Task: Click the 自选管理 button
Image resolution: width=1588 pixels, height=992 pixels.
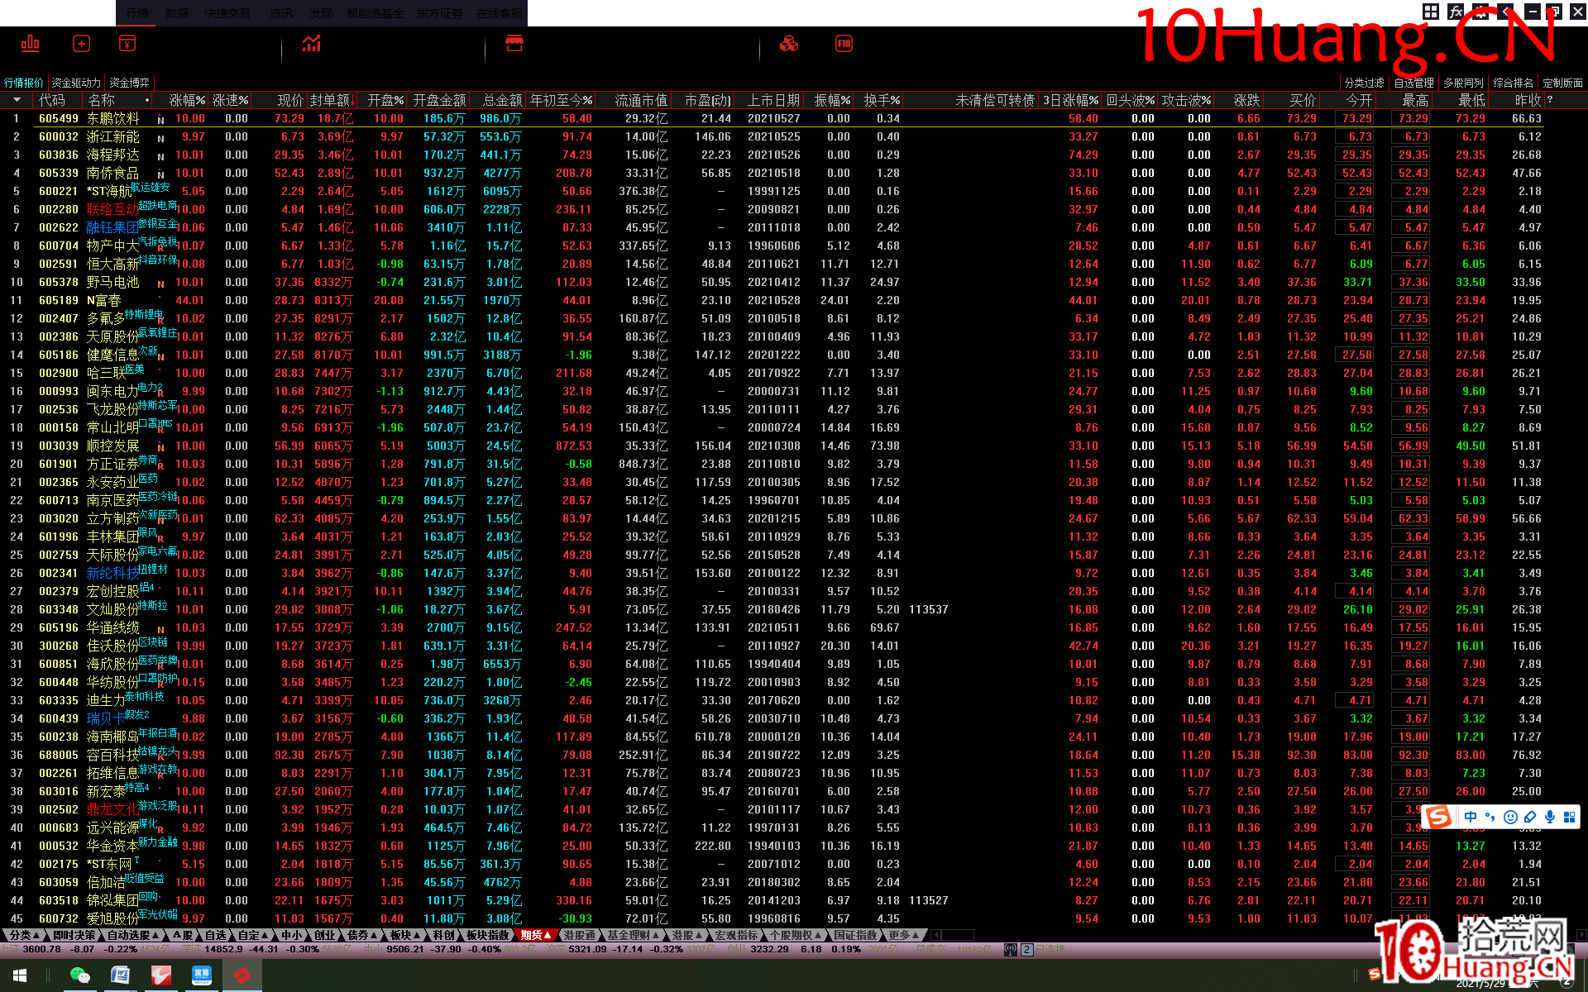Action: tap(1413, 83)
